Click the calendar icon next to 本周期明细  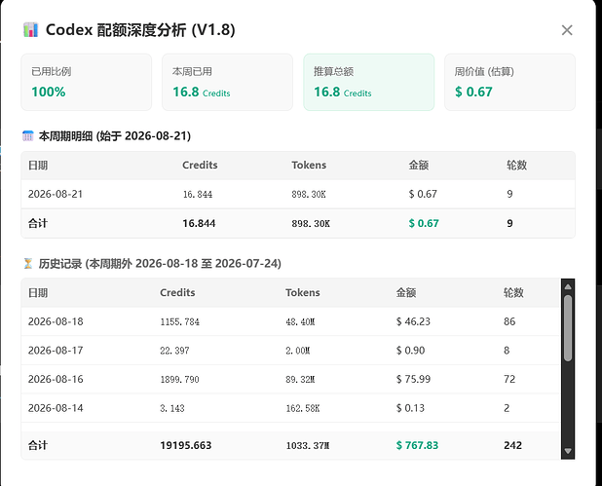click(28, 136)
